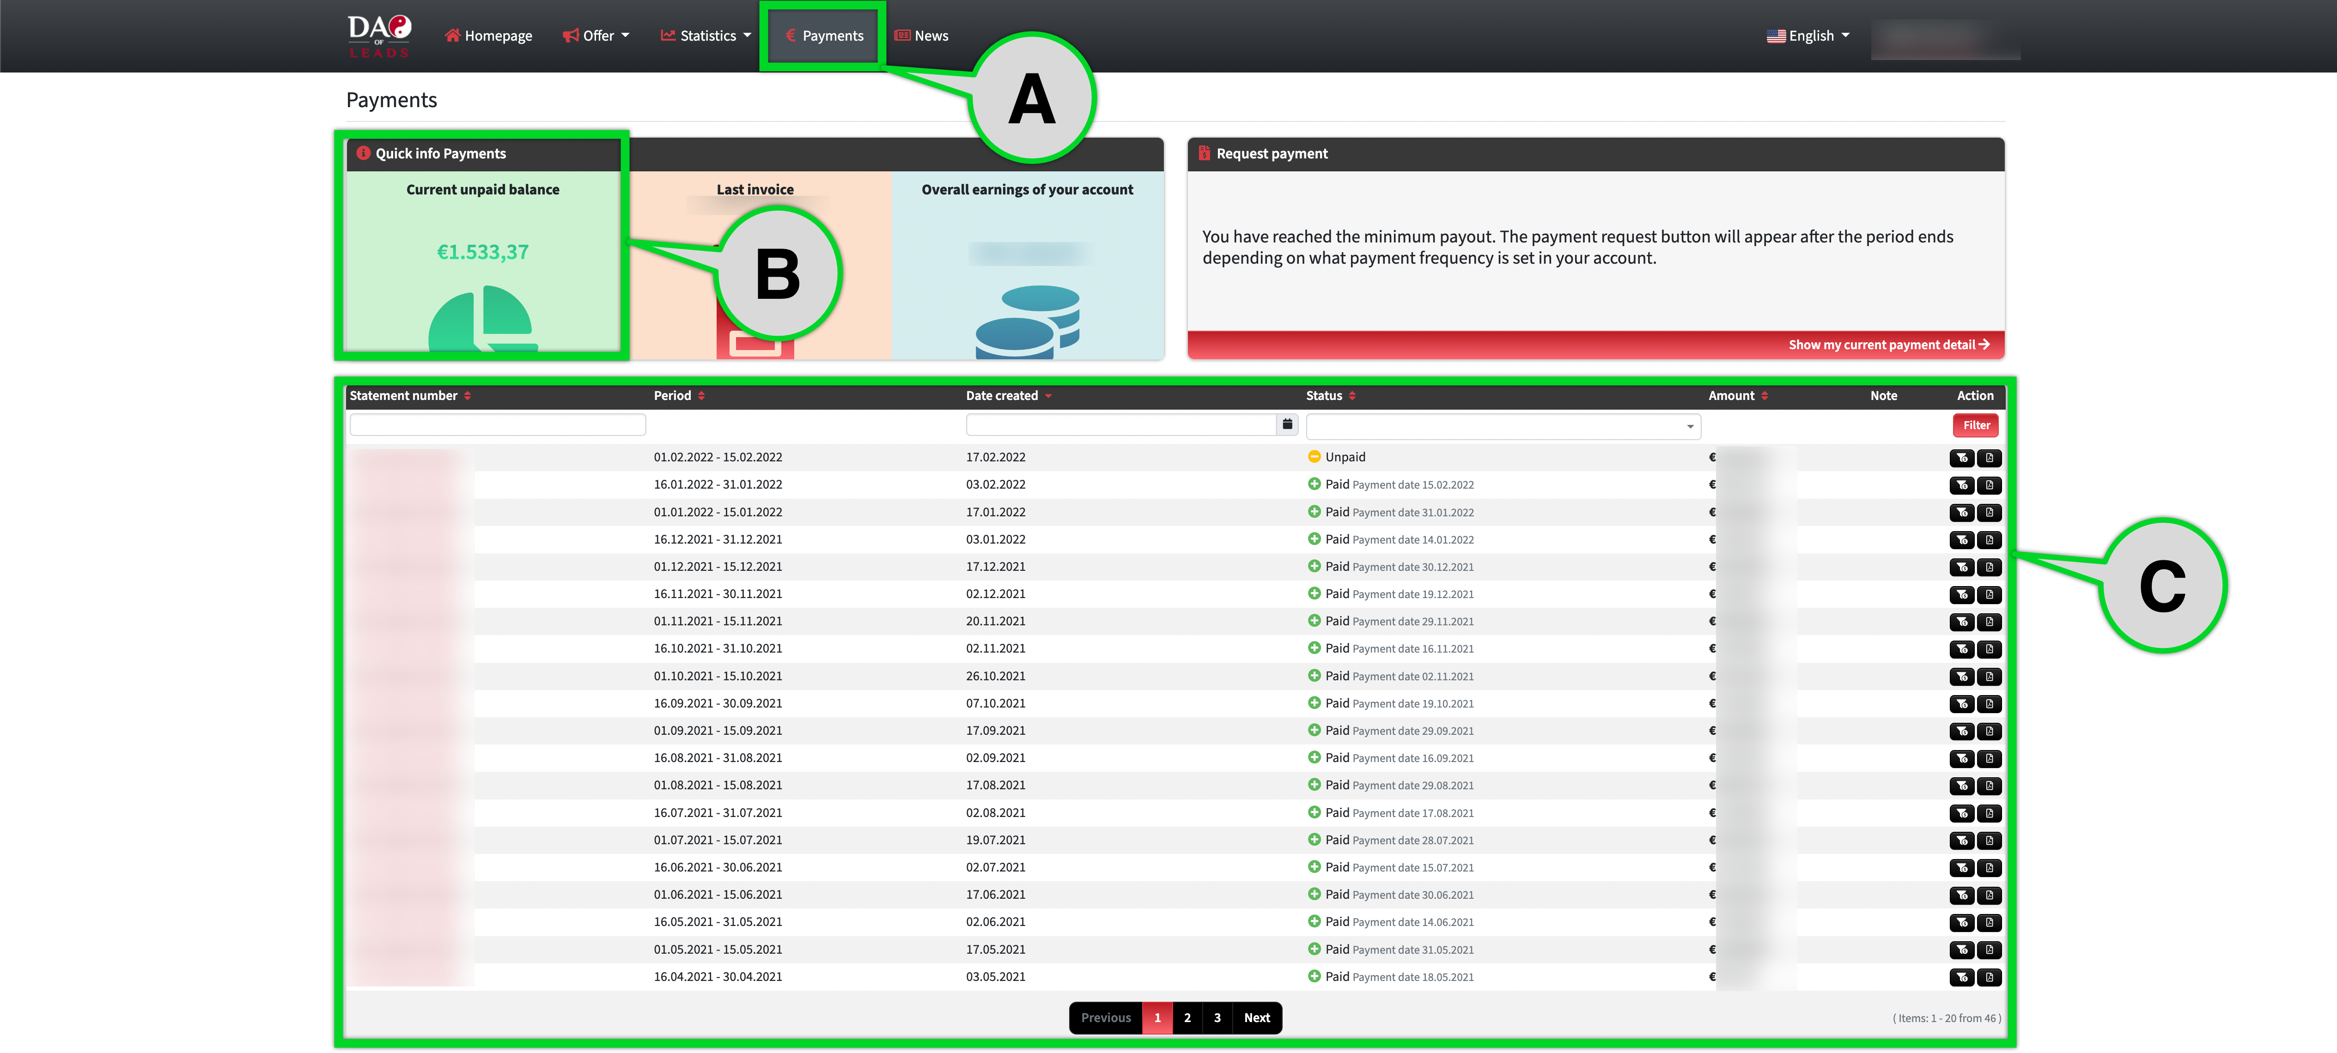Screen dimensions: 2337x1053
Task: Download PDF for the 01.02.2022 - 15.02.2022 statement
Action: point(1989,458)
